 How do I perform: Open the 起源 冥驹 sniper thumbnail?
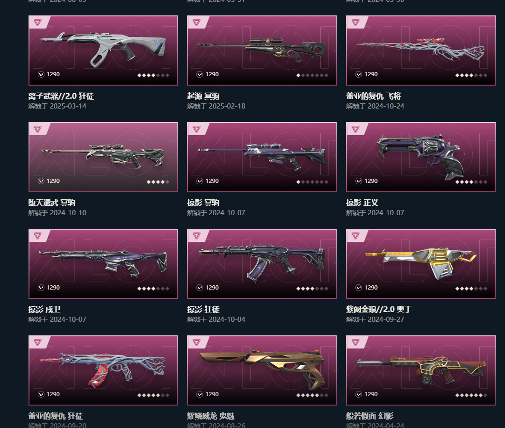coord(262,50)
